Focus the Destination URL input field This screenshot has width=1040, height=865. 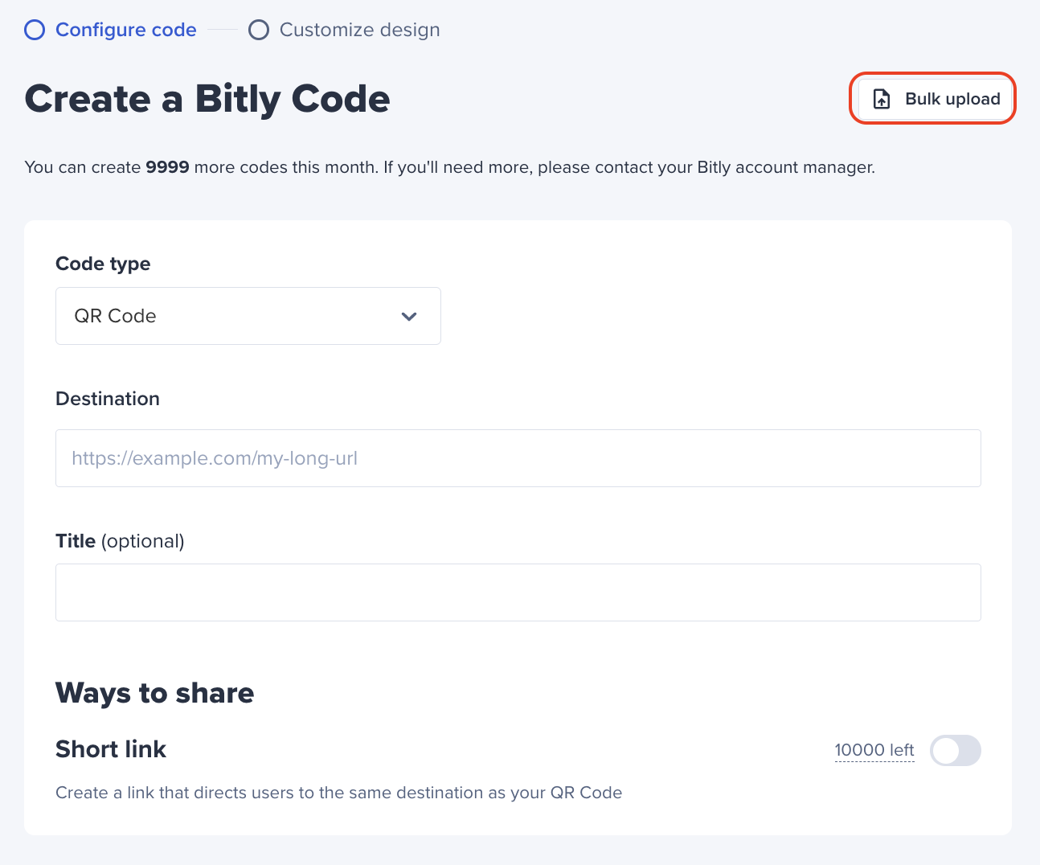(518, 458)
